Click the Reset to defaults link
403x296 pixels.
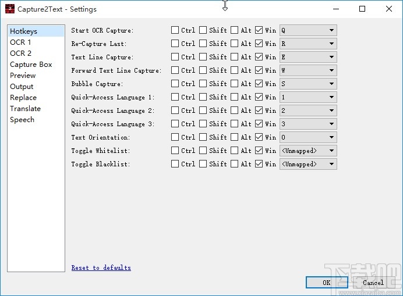pos(101,268)
